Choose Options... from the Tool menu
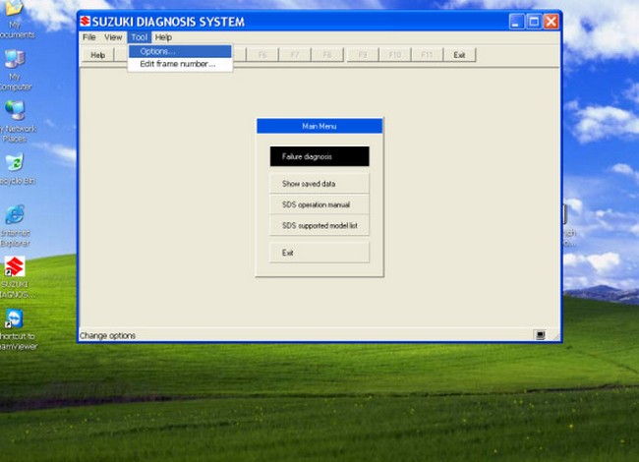The height and width of the screenshot is (462, 639). coord(180,51)
